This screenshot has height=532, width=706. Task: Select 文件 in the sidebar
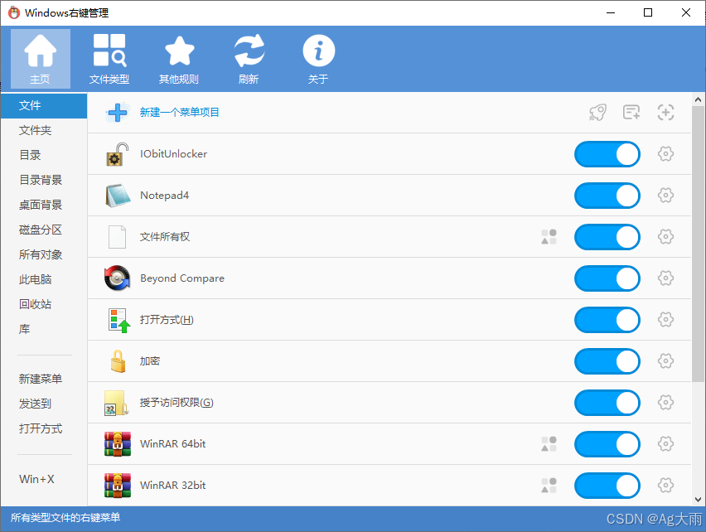coord(44,106)
